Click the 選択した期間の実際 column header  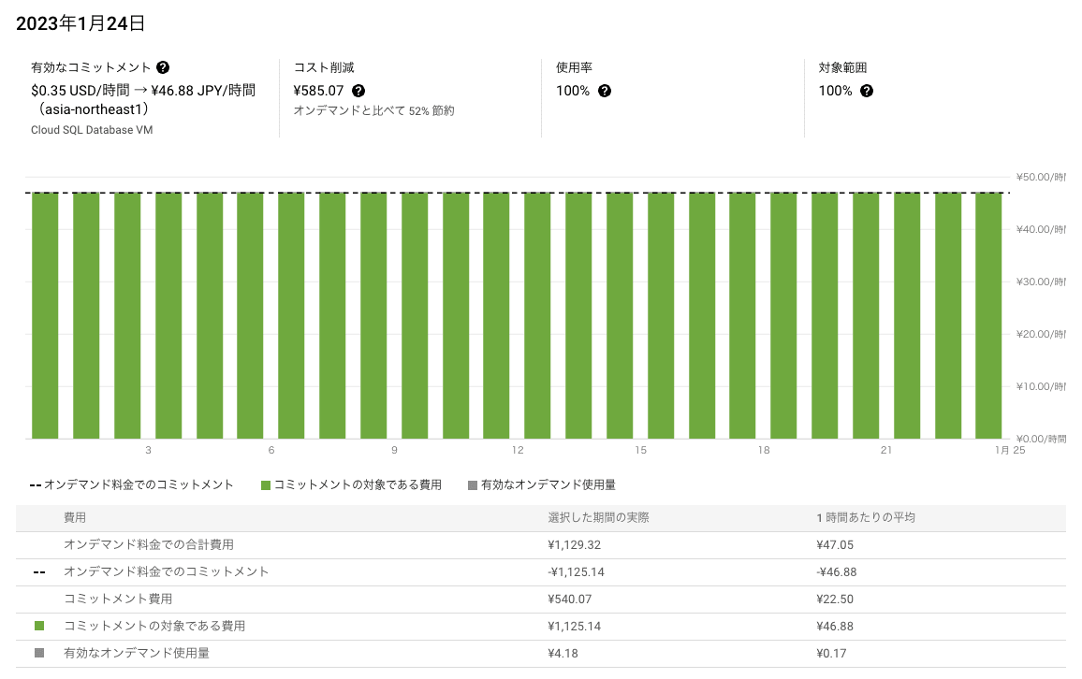[x=598, y=518]
